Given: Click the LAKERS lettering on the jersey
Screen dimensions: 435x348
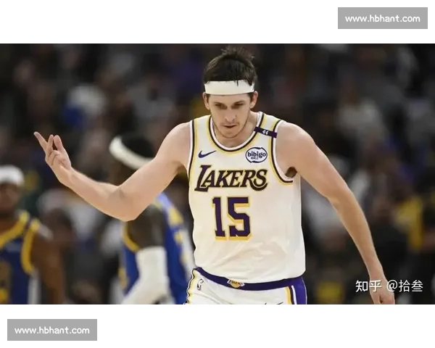Looking at the screenshot, I should (231, 178).
